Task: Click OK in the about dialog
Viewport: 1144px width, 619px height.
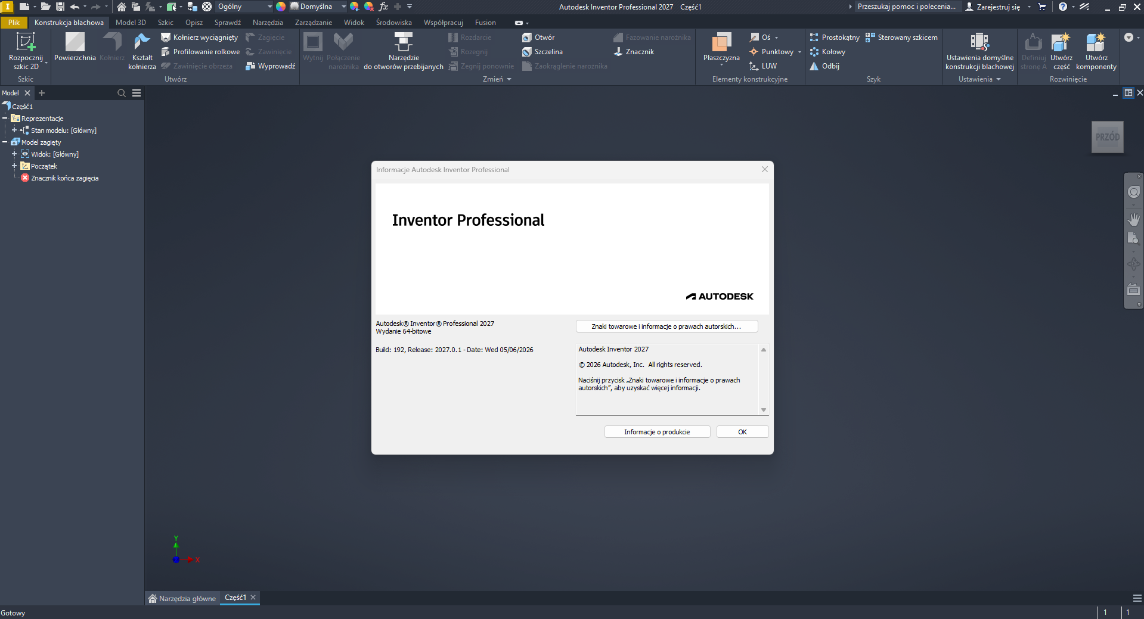Action: (x=742, y=432)
